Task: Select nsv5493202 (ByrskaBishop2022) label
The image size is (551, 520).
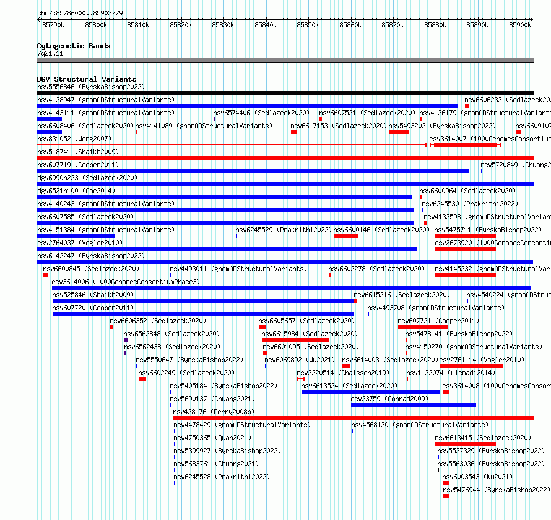Action: pyautogui.click(x=442, y=126)
